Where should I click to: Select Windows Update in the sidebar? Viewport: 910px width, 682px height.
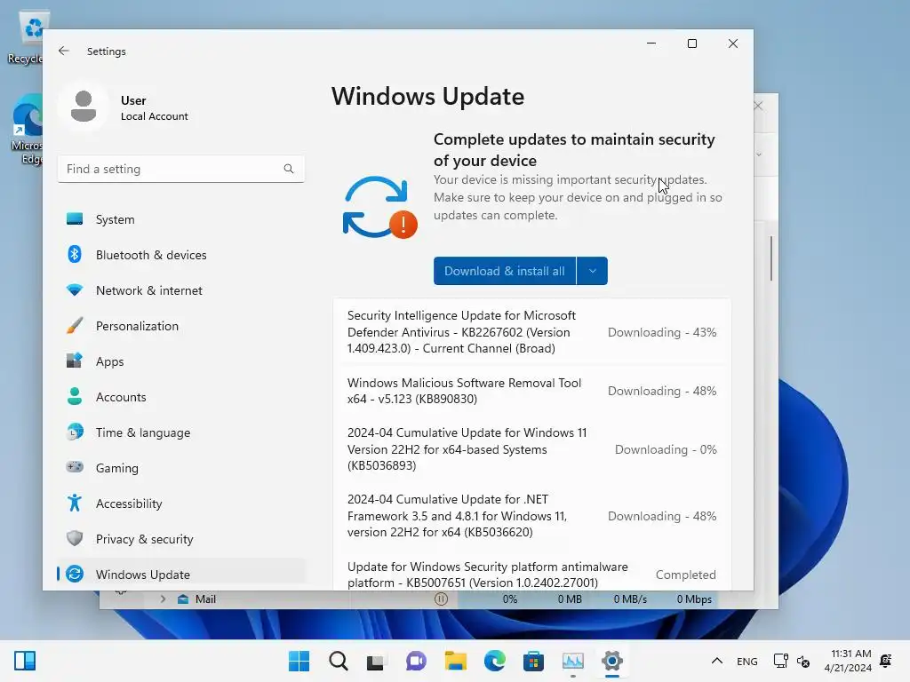[181, 575]
